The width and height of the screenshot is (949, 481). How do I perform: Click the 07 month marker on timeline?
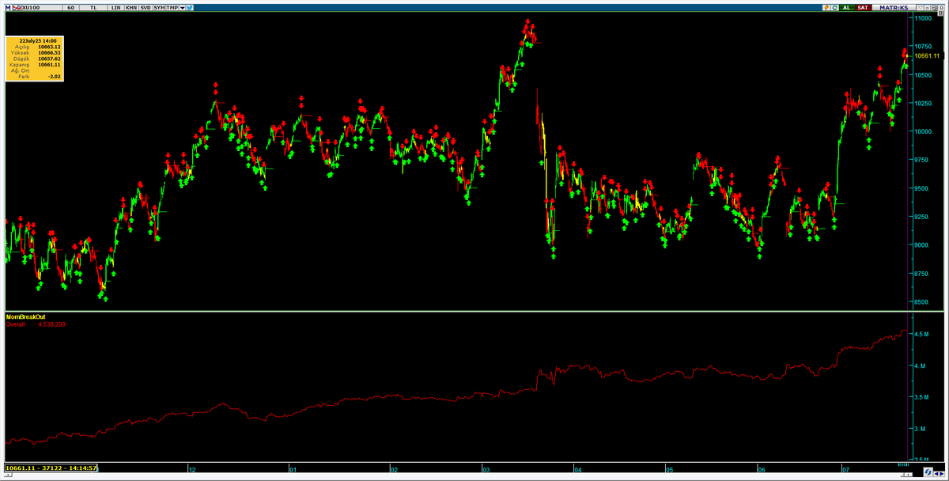tap(846, 470)
